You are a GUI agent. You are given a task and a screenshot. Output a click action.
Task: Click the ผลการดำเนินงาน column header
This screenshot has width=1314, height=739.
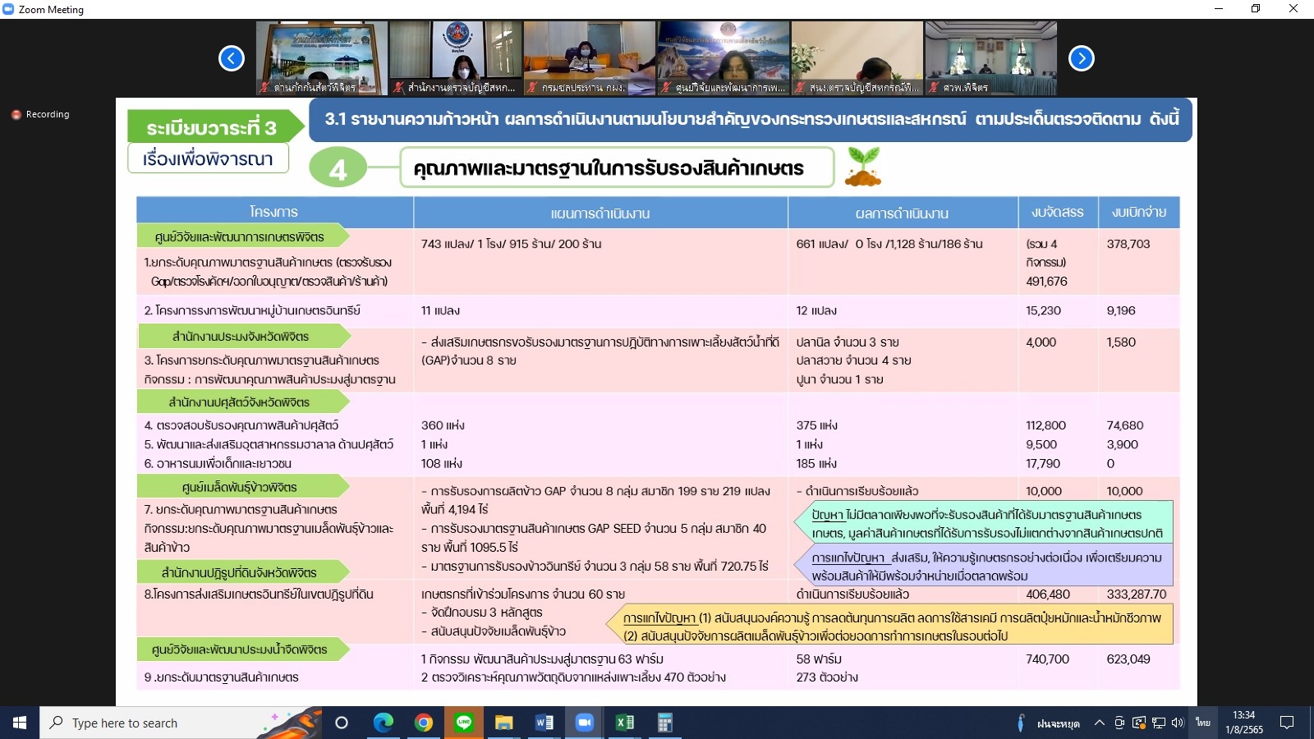903,213
